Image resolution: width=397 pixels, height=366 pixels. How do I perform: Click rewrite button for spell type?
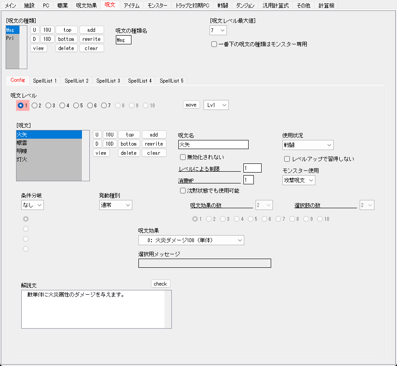tap(92, 39)
